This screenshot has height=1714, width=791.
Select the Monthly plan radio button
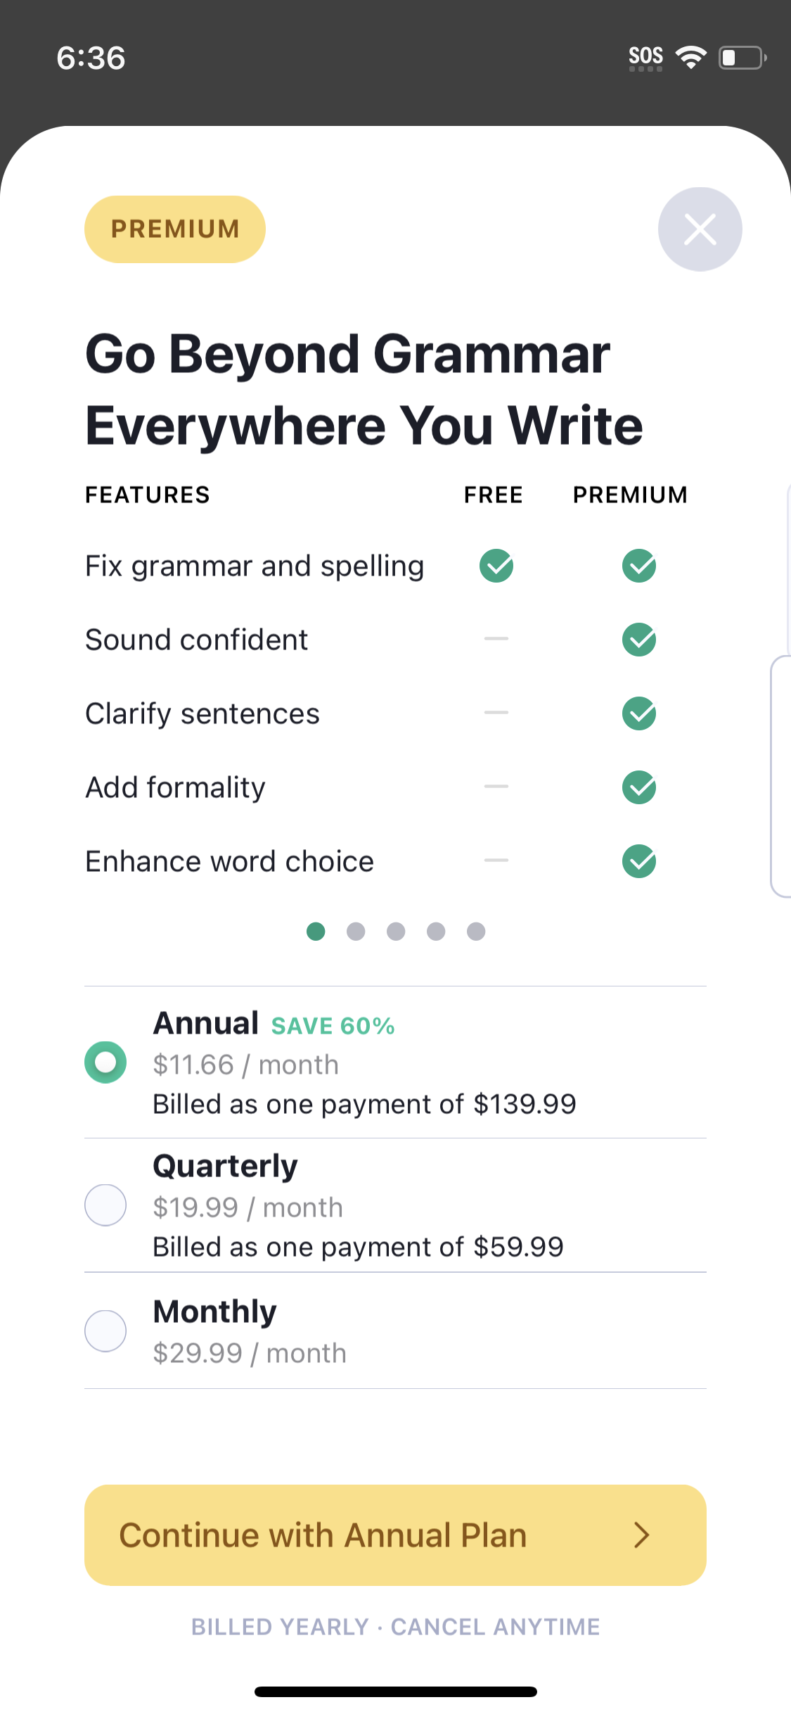[x=105, y=1330]
